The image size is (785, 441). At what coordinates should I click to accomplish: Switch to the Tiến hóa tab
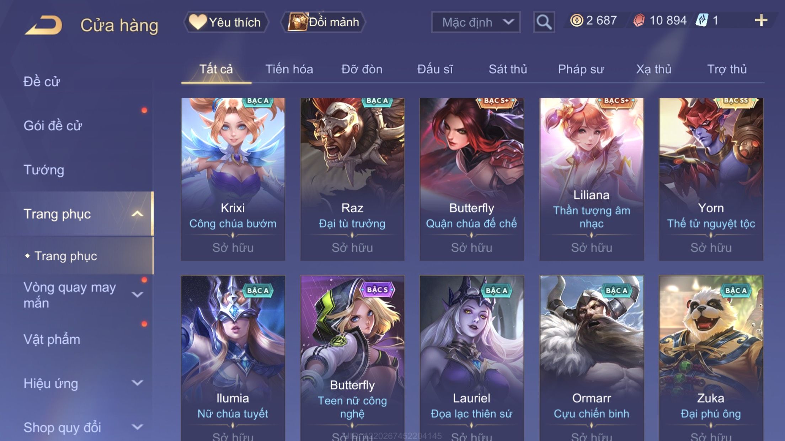click(x=289, y=69)
